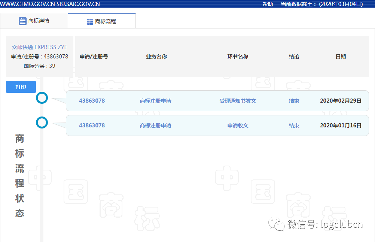The height and width of the screenshot is (242, 375).
Task: Click the 结束 status in the first row
Action: (x=294, y=100)
